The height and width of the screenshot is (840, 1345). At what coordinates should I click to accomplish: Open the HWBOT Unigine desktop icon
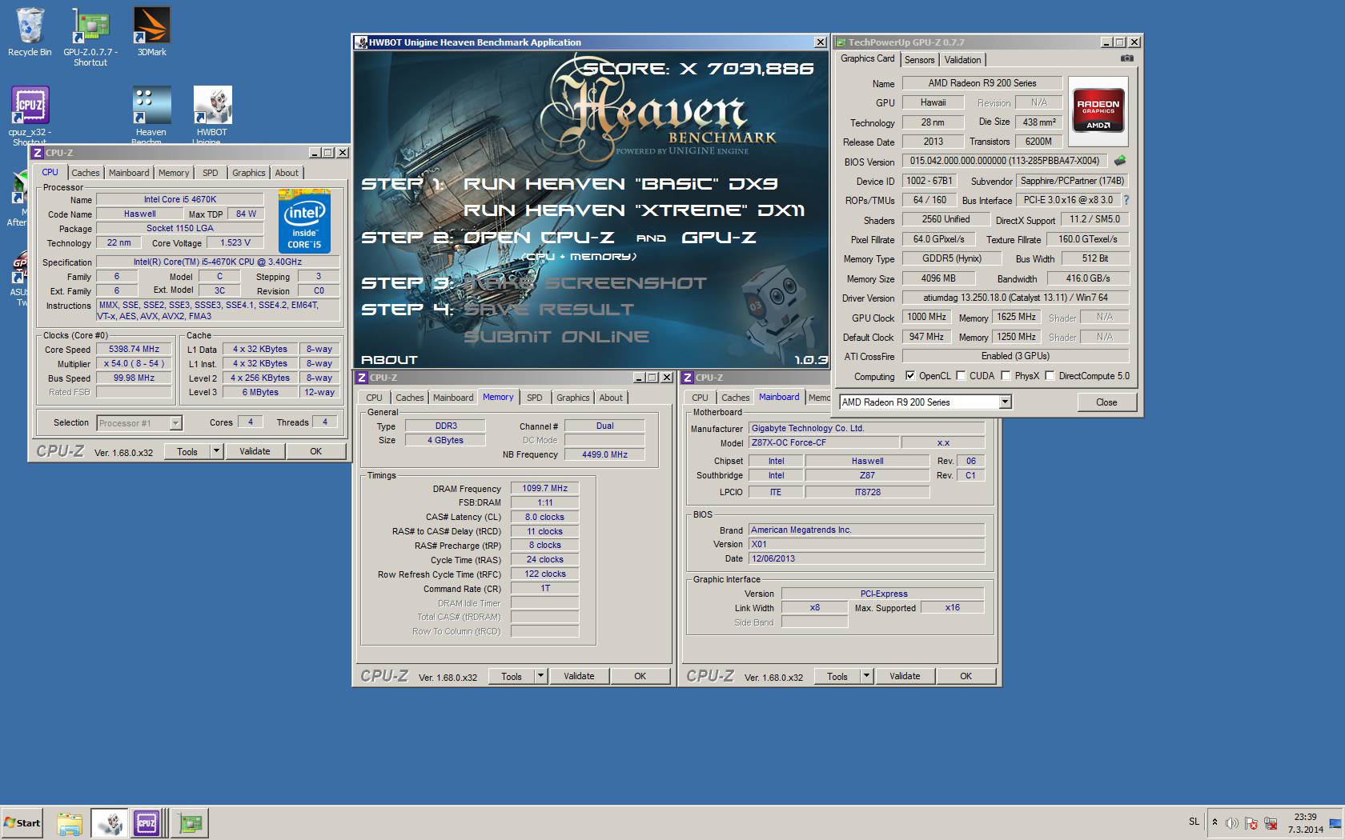[212, 114]
